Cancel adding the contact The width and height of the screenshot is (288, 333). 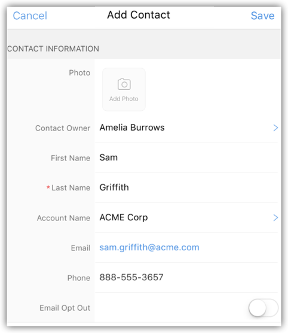click(30, 16)
